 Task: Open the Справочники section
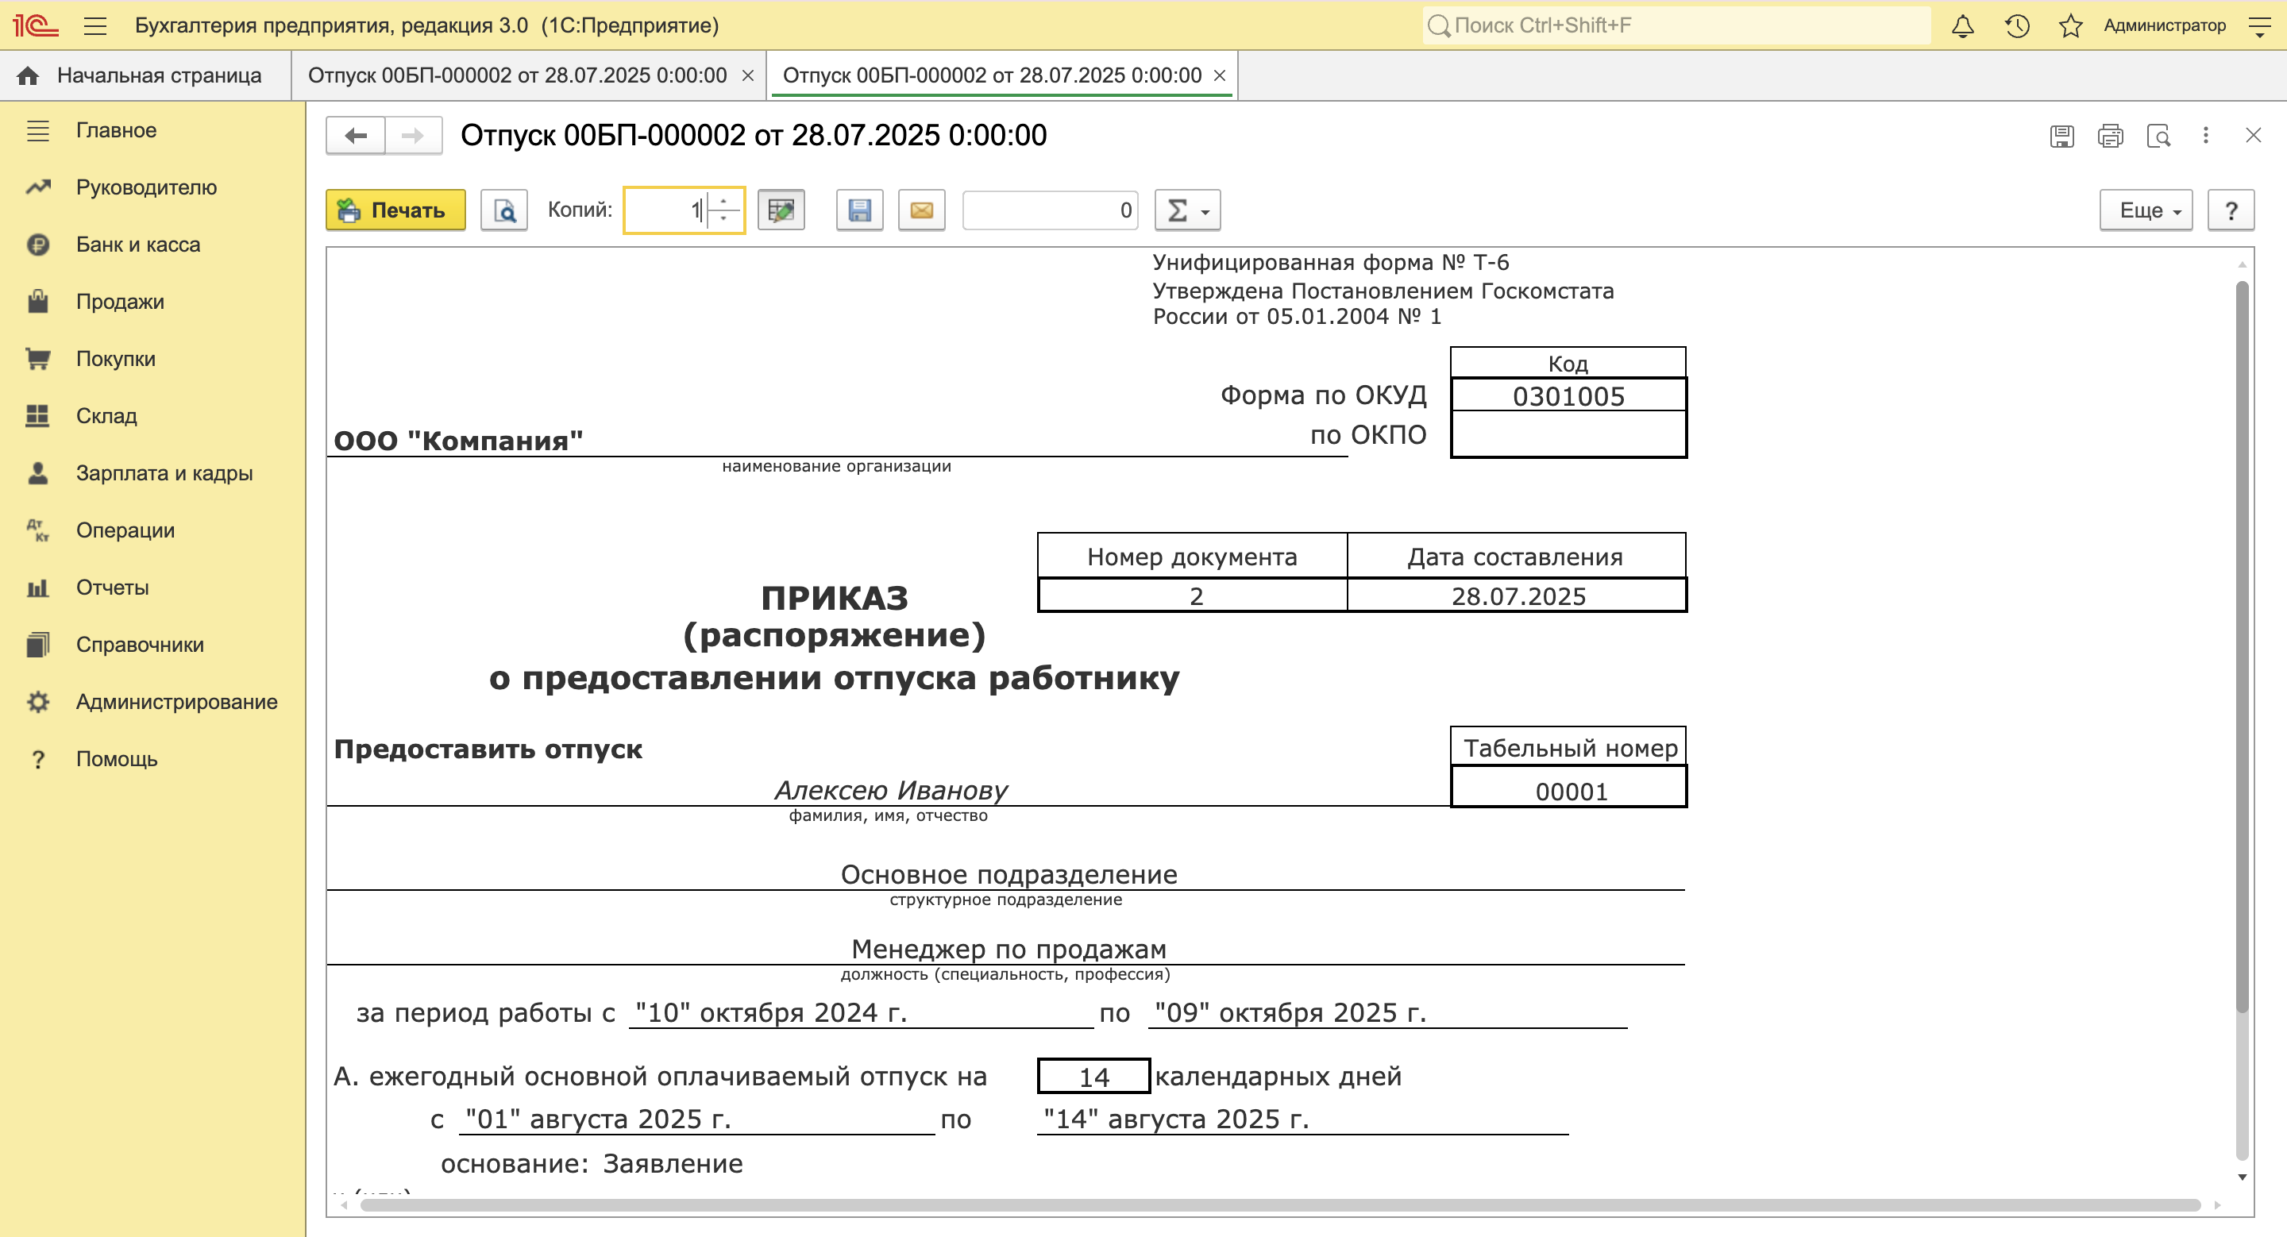click(140, 645)
